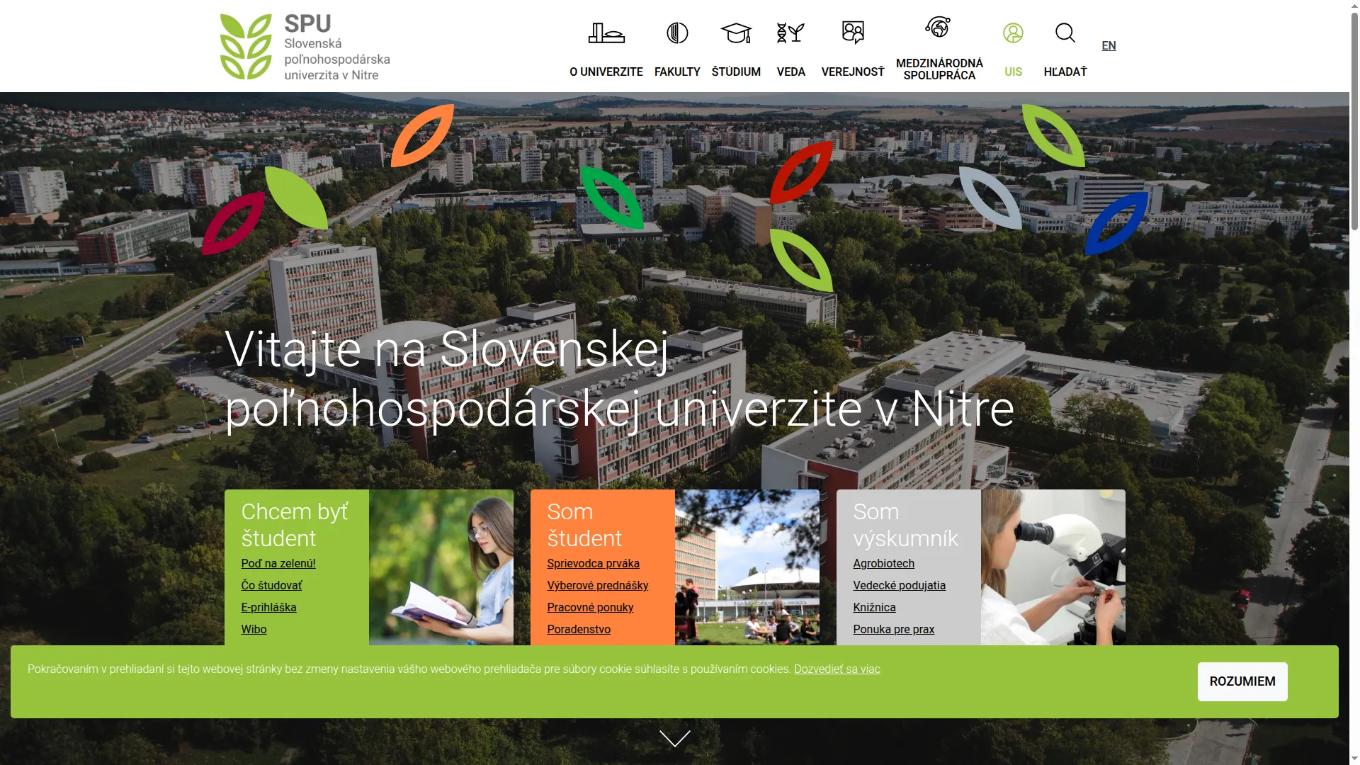Click the Slovenská poľnohospodárska univerzita logo text

pos(337,59)
